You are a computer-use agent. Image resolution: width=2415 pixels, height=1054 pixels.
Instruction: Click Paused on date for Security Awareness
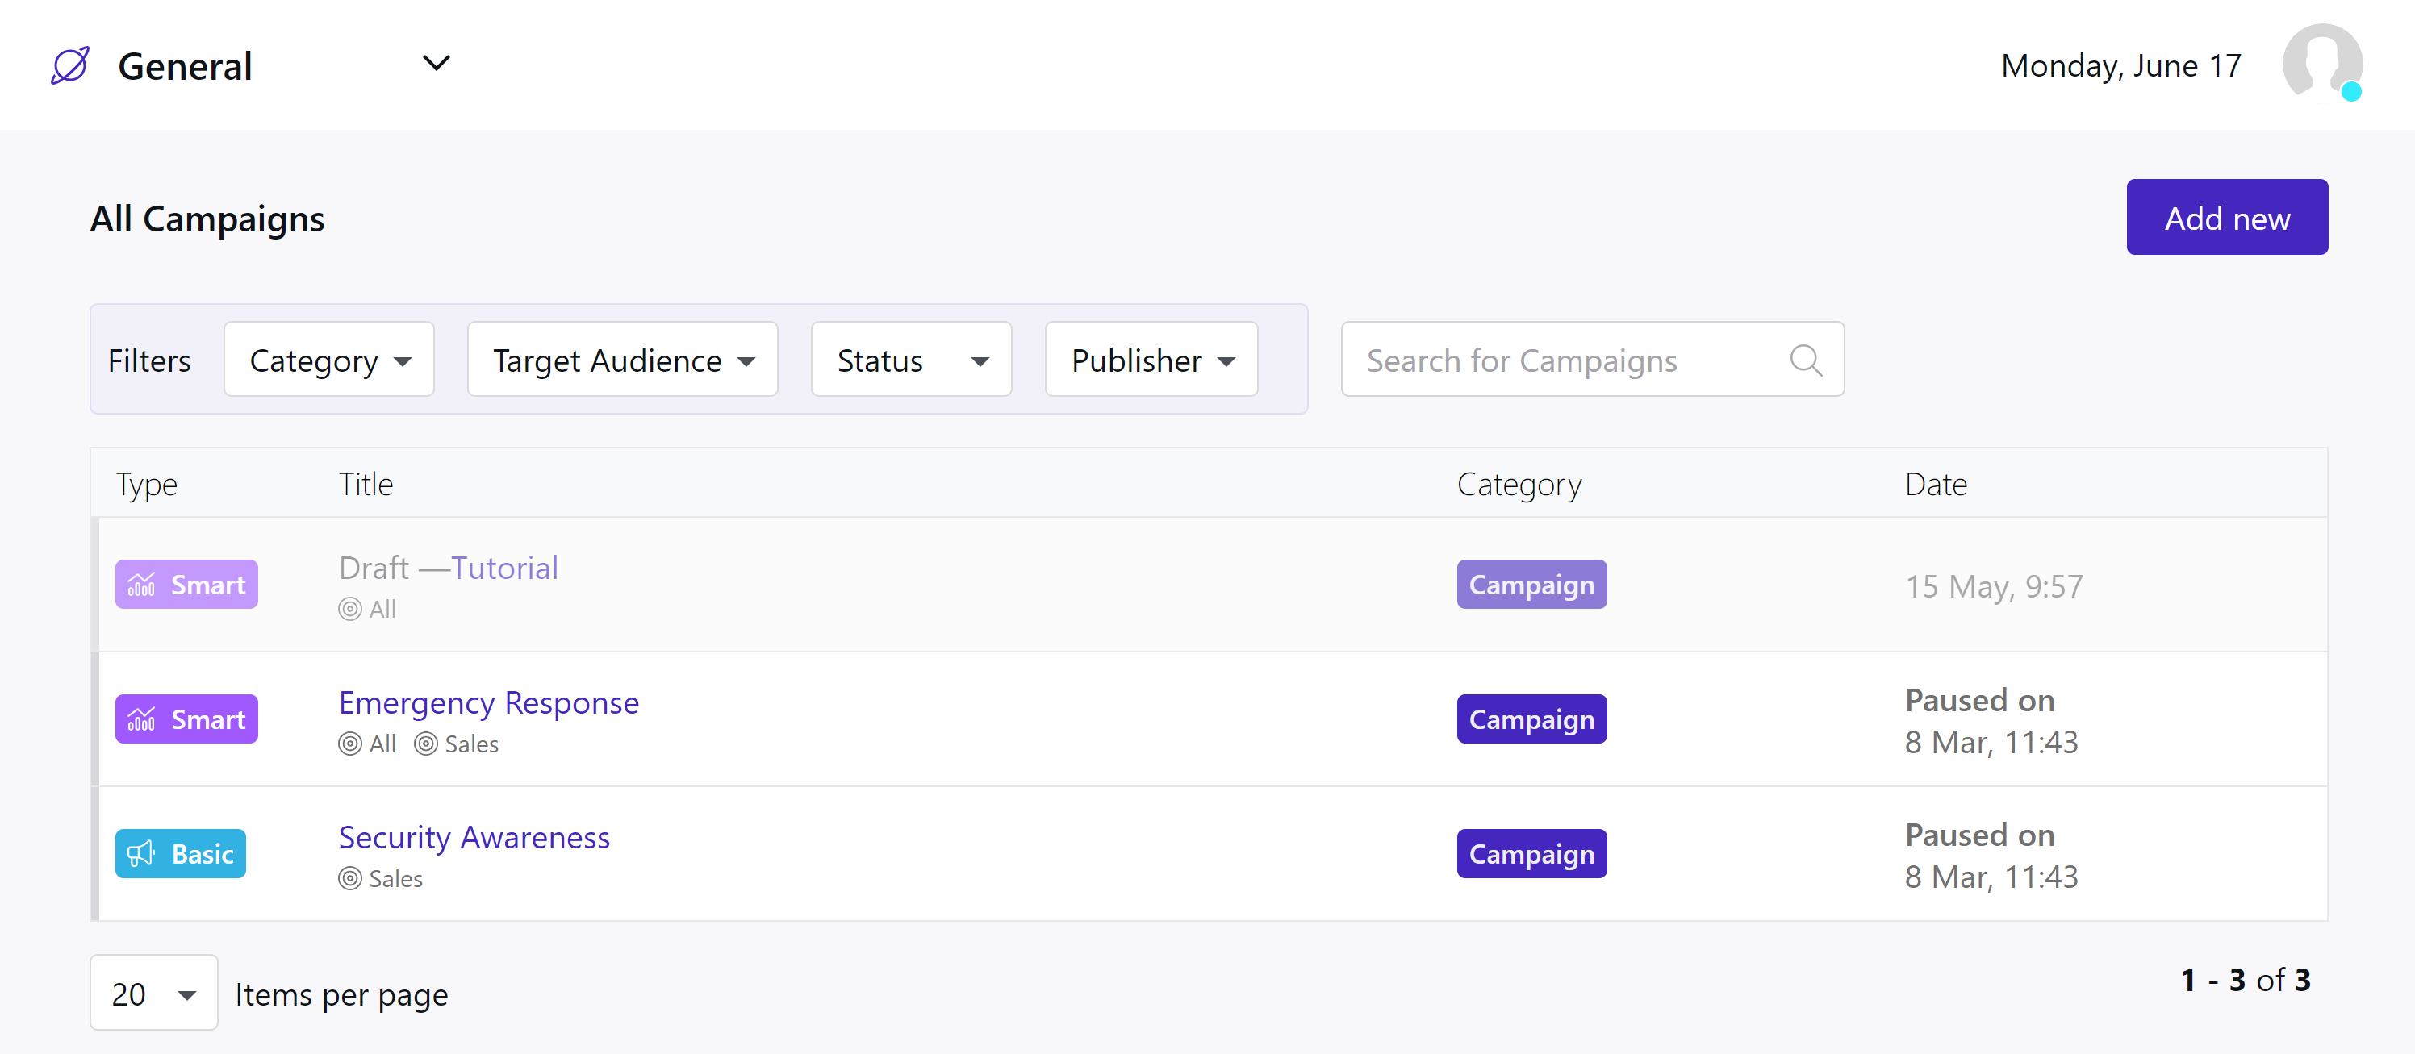[1991, 856]
